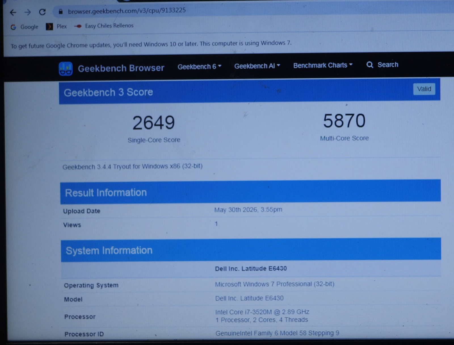Image resolution: width=454 pixels, height=345 pixels.
Task: Click the magnifying glass Search icon
Action: [x=370, y=65]
